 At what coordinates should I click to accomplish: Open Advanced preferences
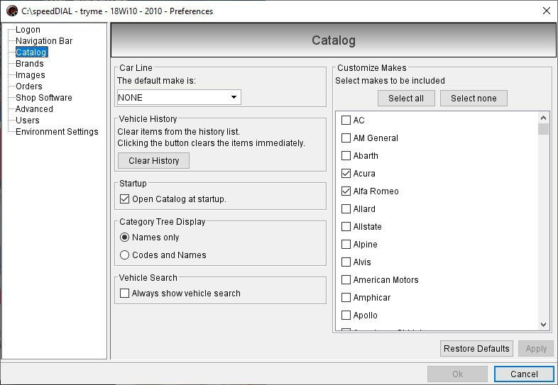[34, 109]
